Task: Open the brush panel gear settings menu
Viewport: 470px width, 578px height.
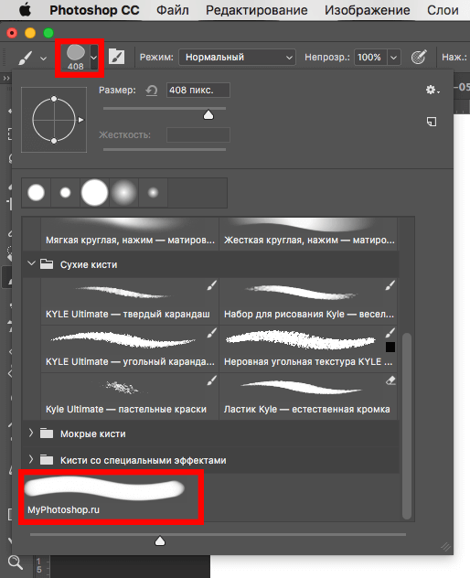Action: tap(432, 90)
